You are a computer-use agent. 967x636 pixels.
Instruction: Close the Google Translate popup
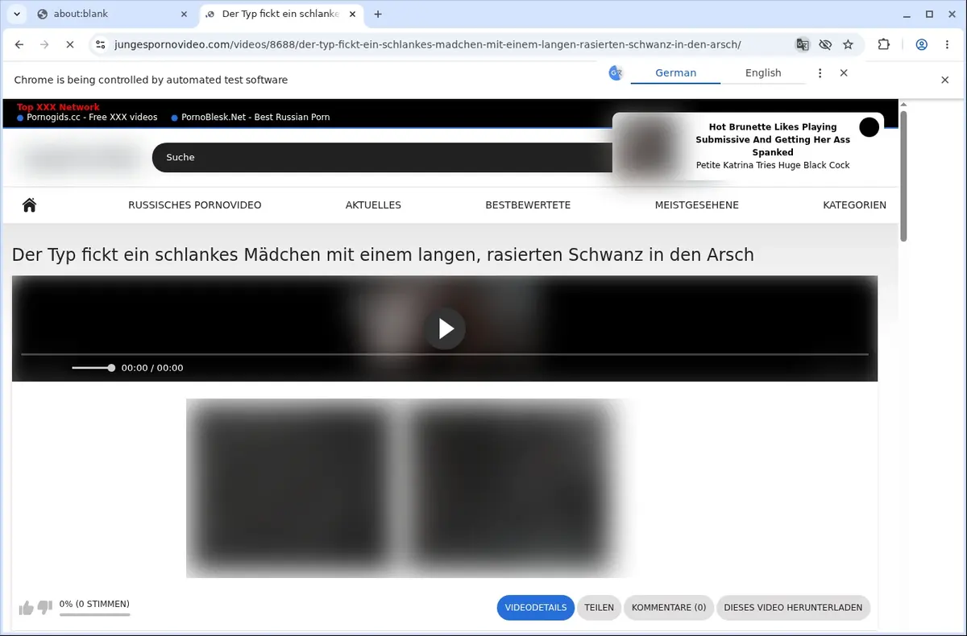[844, 72]
